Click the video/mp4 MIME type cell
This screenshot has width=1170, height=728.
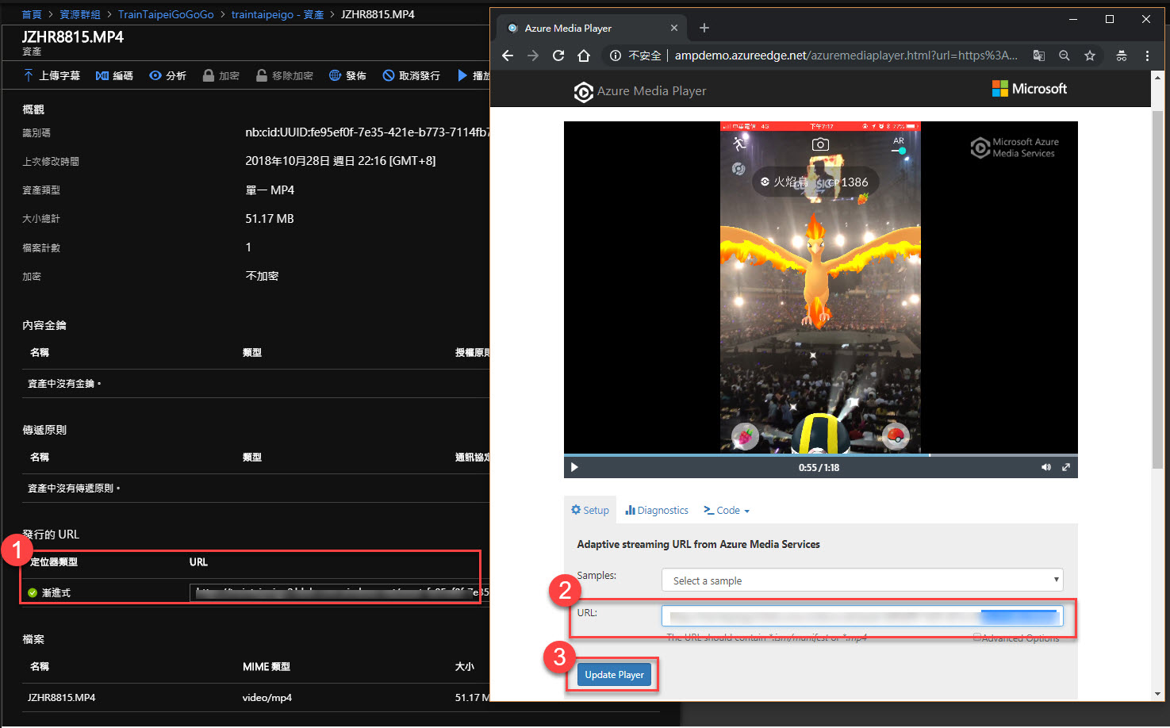(x=267, y=698)
